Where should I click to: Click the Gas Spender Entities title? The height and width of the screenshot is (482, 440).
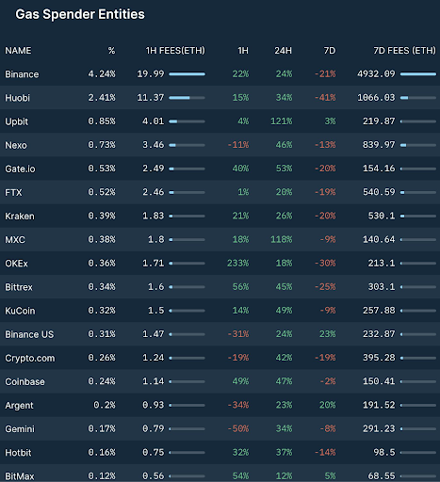coord(80,14)
